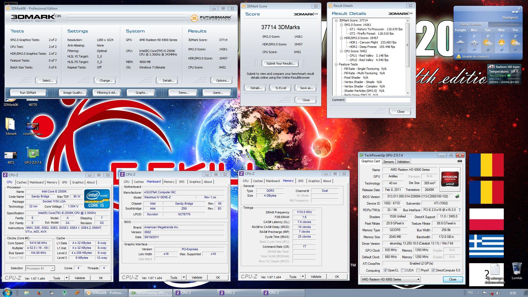
Task: Open Processor #1 selection dropdown in CPU-Z
Action: [40, 268]
